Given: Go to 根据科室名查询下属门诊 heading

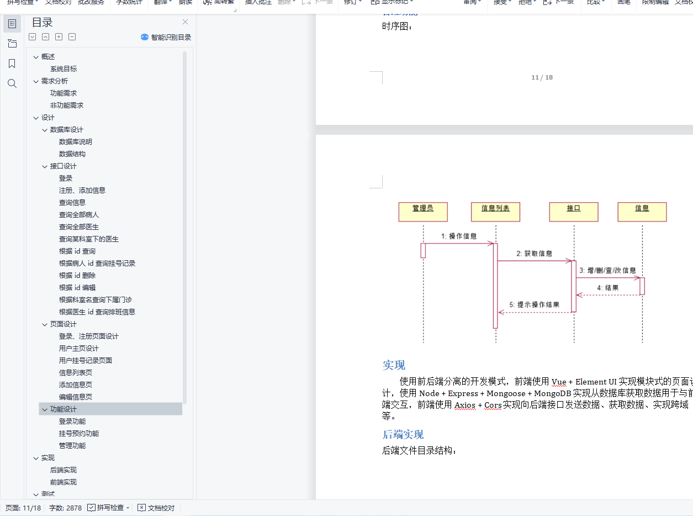Looking at the screenshot, I should pos(96,300).
